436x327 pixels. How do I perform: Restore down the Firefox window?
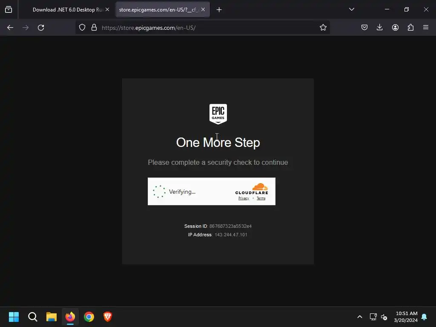tap(407, 9)
